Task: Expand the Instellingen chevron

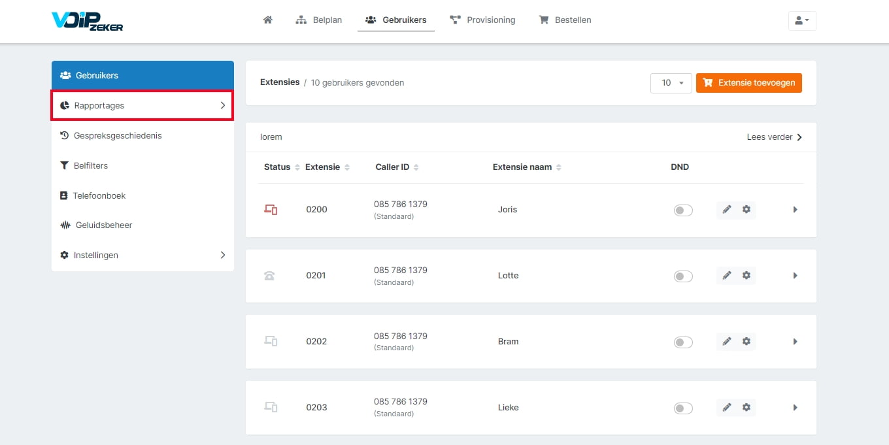Action: 222,255
